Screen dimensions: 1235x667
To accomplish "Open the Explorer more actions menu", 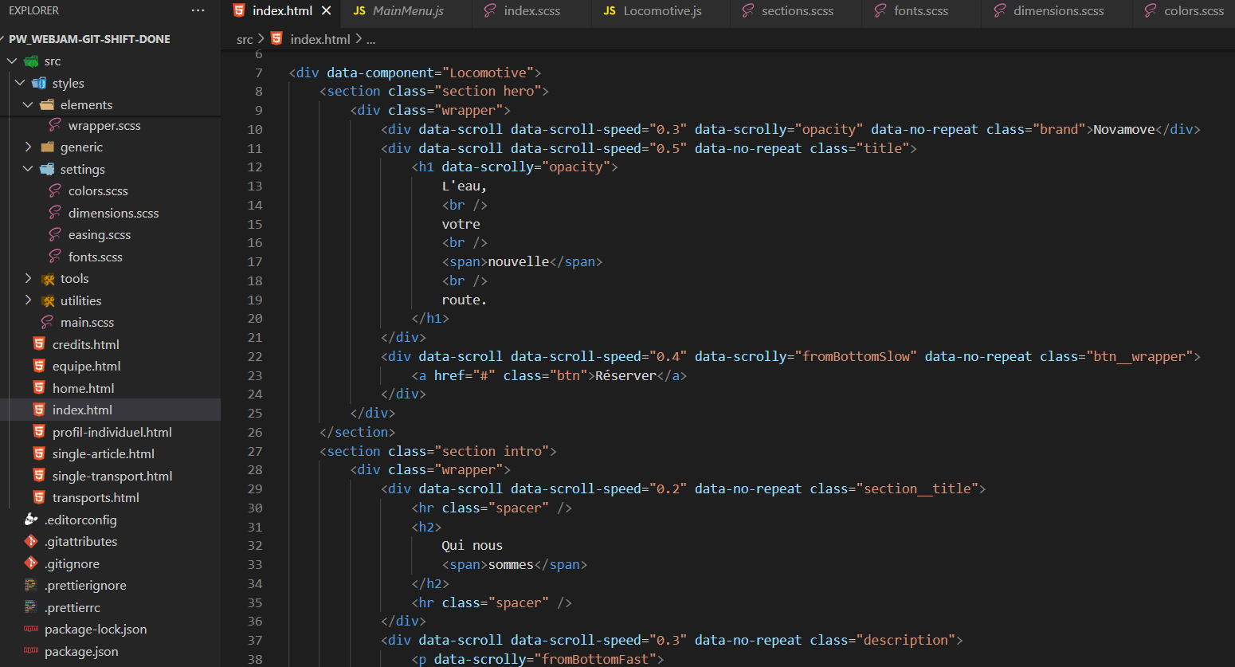I will pos(198,10).
